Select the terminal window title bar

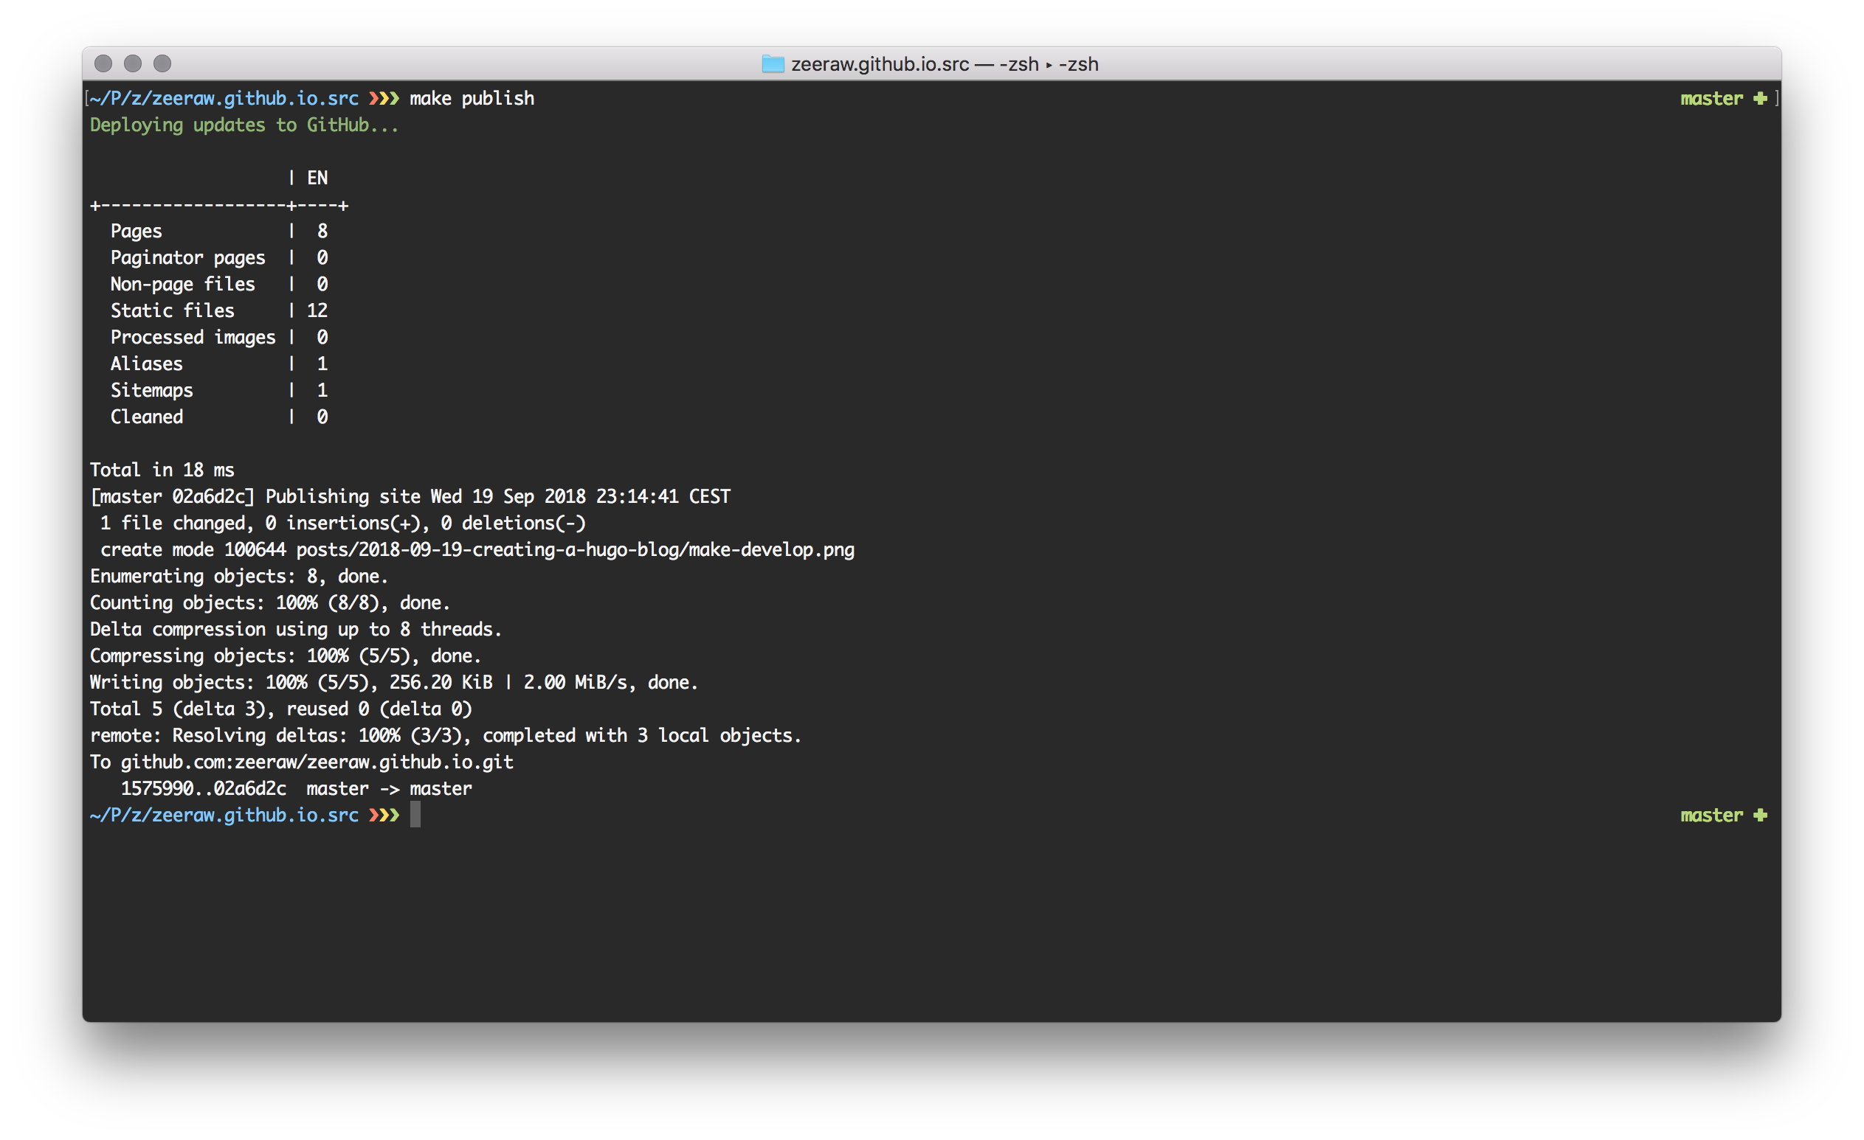pos(932,63)
